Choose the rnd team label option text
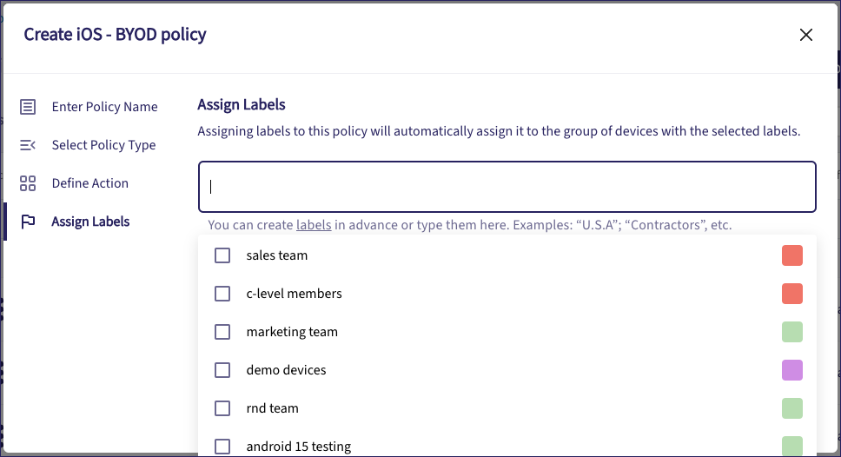 pyautogui.click(x=271, y=408)
